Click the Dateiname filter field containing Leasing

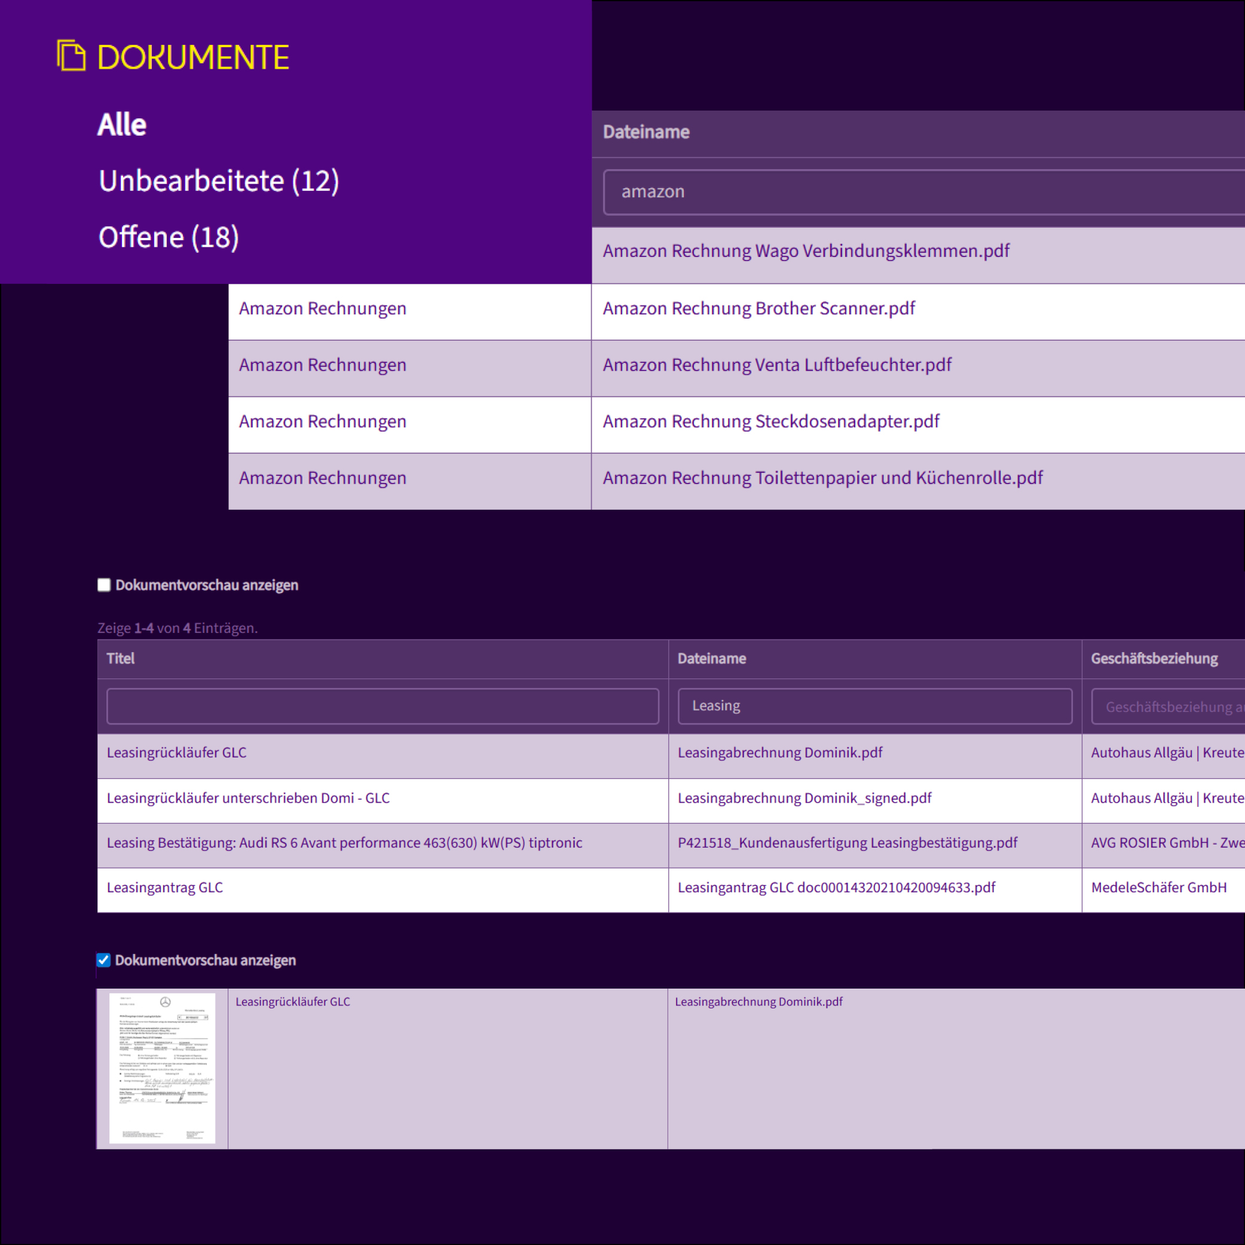click(874, 706)
